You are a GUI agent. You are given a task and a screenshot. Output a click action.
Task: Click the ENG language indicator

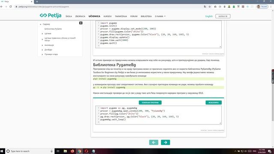tap(254, 151)
